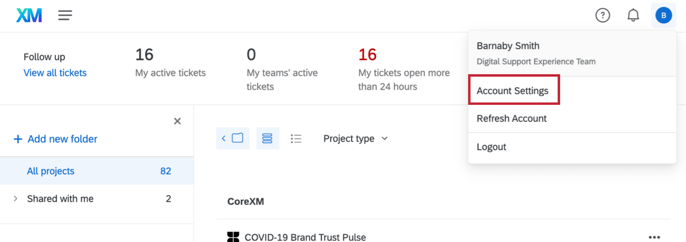Click the My active tickets count
The width and height of the screenshot is (686, 242).
(144, 55)
